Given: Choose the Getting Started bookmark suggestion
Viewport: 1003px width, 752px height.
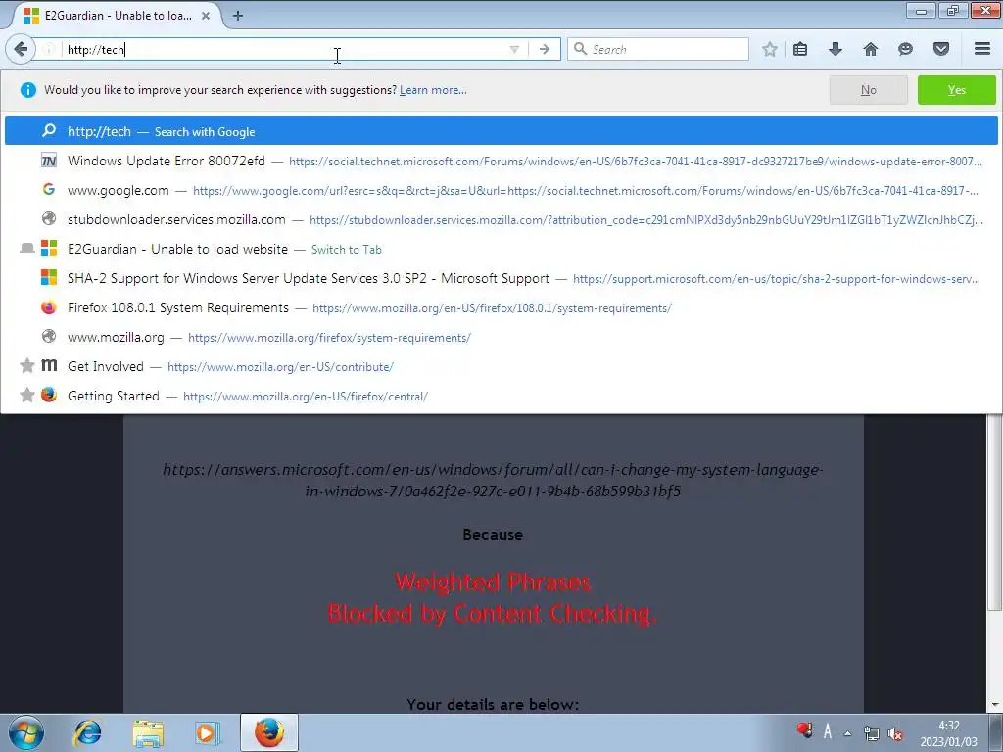Looking at the screenshot, I should [x=501, y=396].
